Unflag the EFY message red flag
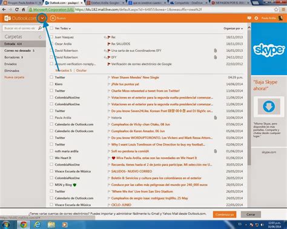The height and width of the screenshot is (229, 287). tap(109, 57)
